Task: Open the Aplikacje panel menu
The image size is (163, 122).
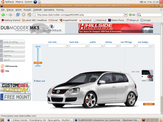Action: [x=9, y=2]
